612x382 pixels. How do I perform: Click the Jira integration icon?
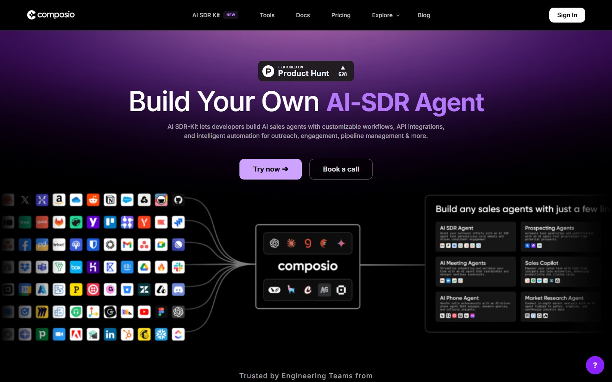(x=178, y=222)
